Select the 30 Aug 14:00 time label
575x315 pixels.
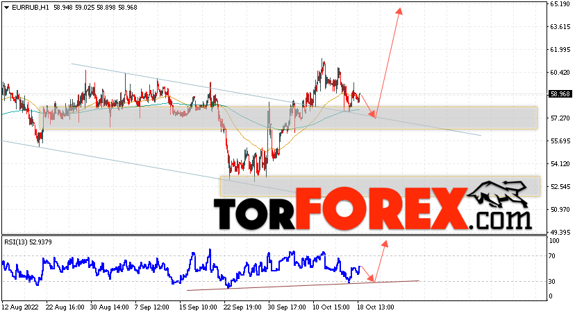[x=109, y=307]
